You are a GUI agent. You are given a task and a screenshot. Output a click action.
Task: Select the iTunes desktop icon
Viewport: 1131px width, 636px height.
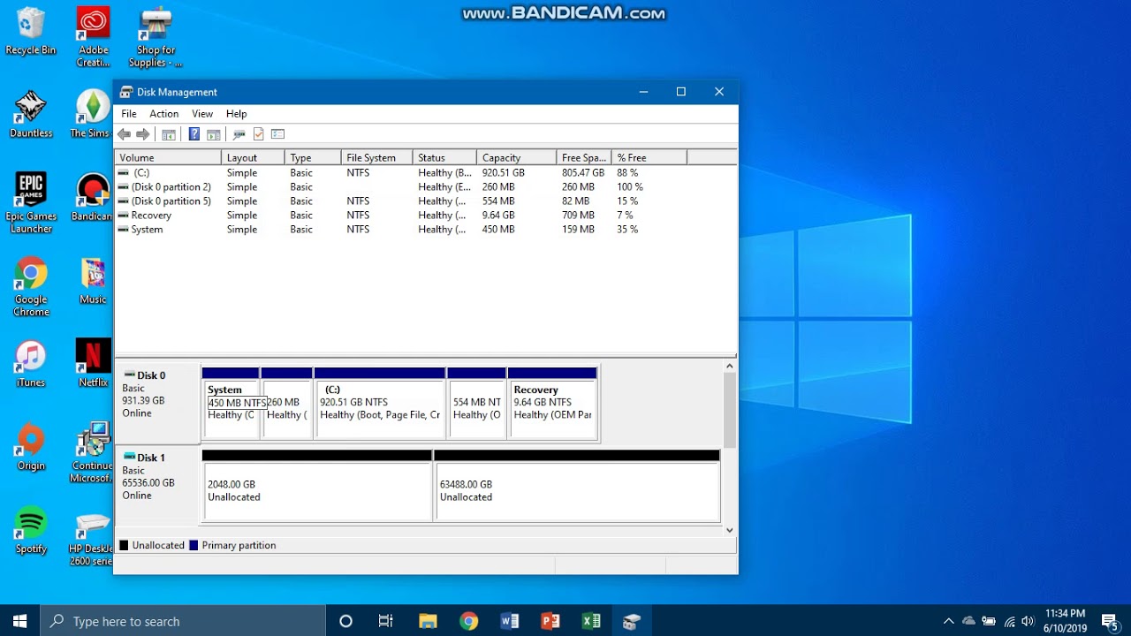tap(31, 364)
